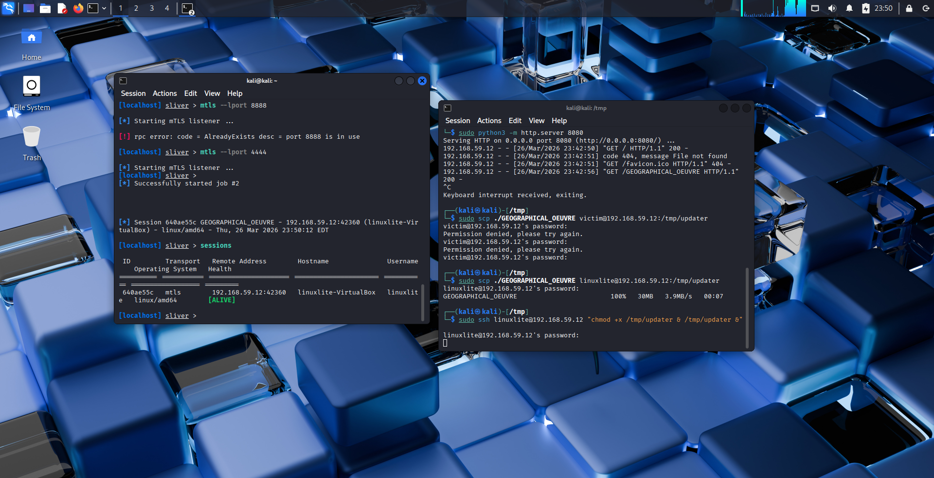The width and height of the screenshot is (934, 478).
Task: Open Help menu in the /tmp terminal
Action: pyautogui.click(x=559, y=121)
